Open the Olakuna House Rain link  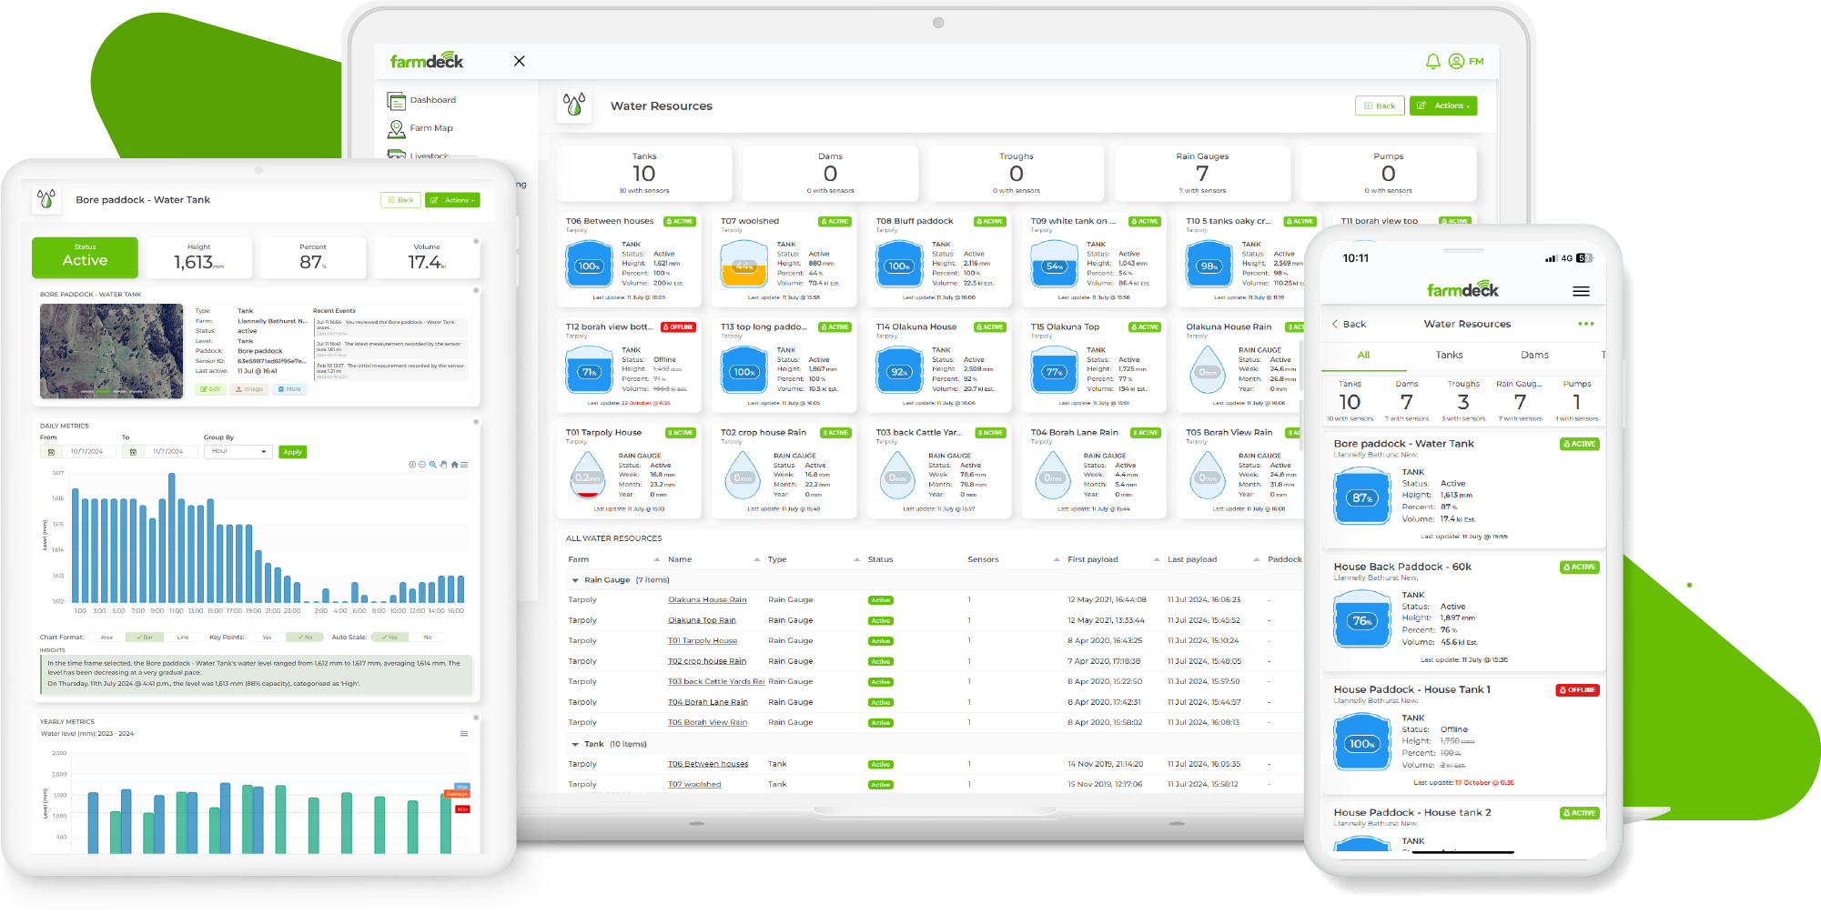pos(706,600)
